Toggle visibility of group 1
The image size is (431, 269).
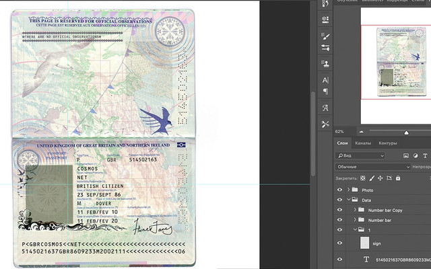pyautogui.click(x=339, y=230)
